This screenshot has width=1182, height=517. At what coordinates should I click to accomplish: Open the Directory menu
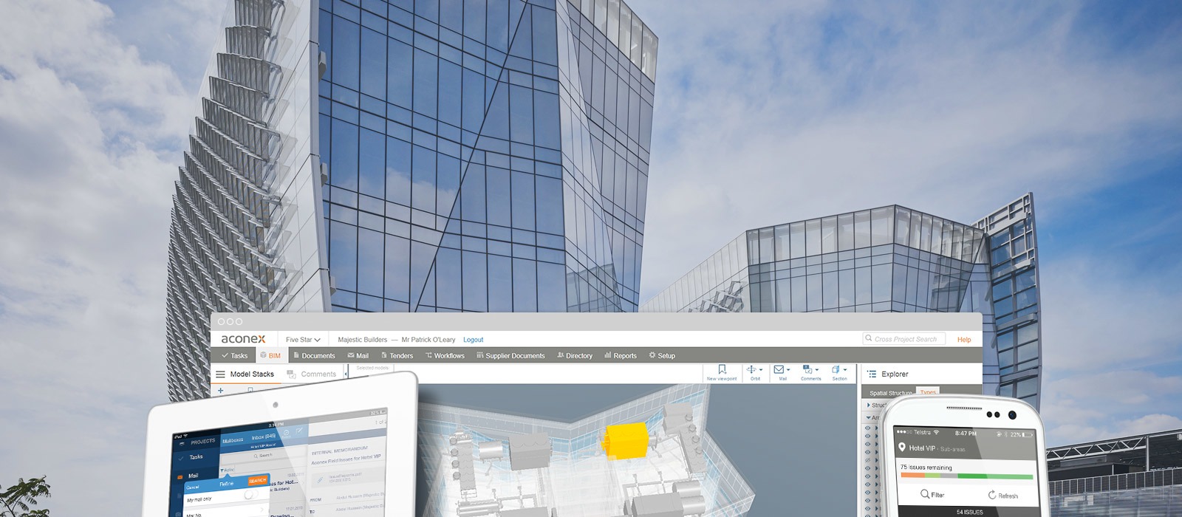575,355
